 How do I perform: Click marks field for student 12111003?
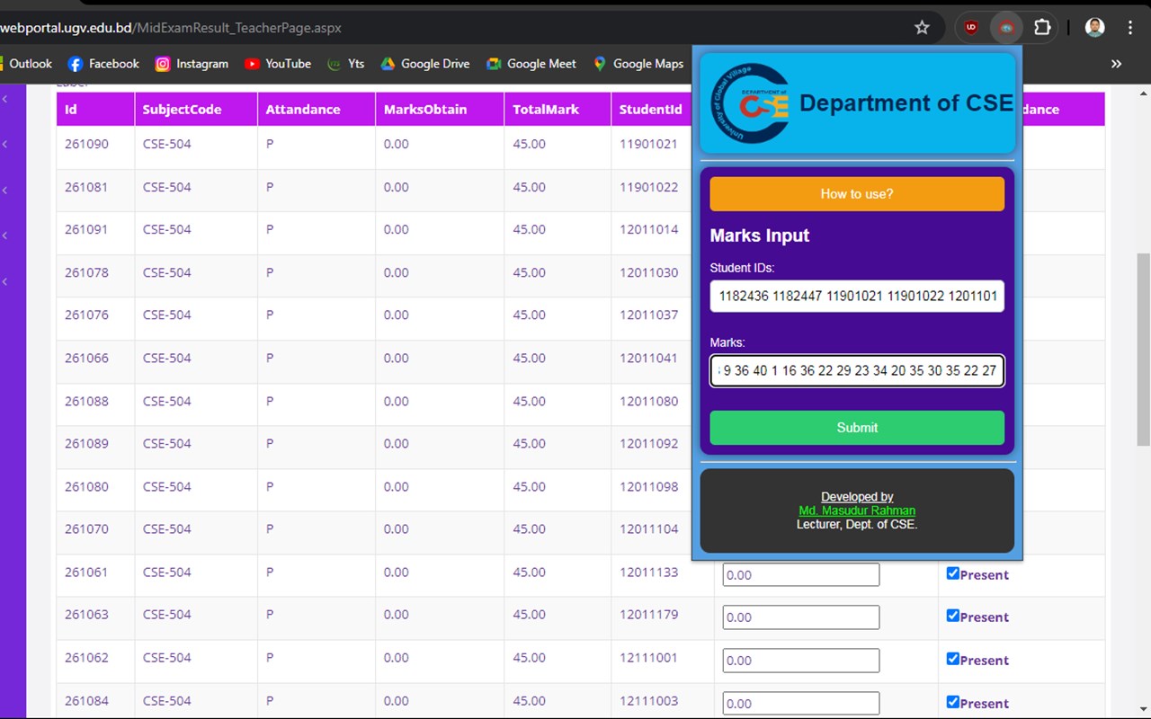[801, 704]
